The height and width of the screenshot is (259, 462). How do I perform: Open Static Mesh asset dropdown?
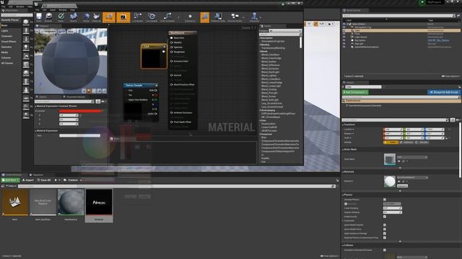pos(412,157)
